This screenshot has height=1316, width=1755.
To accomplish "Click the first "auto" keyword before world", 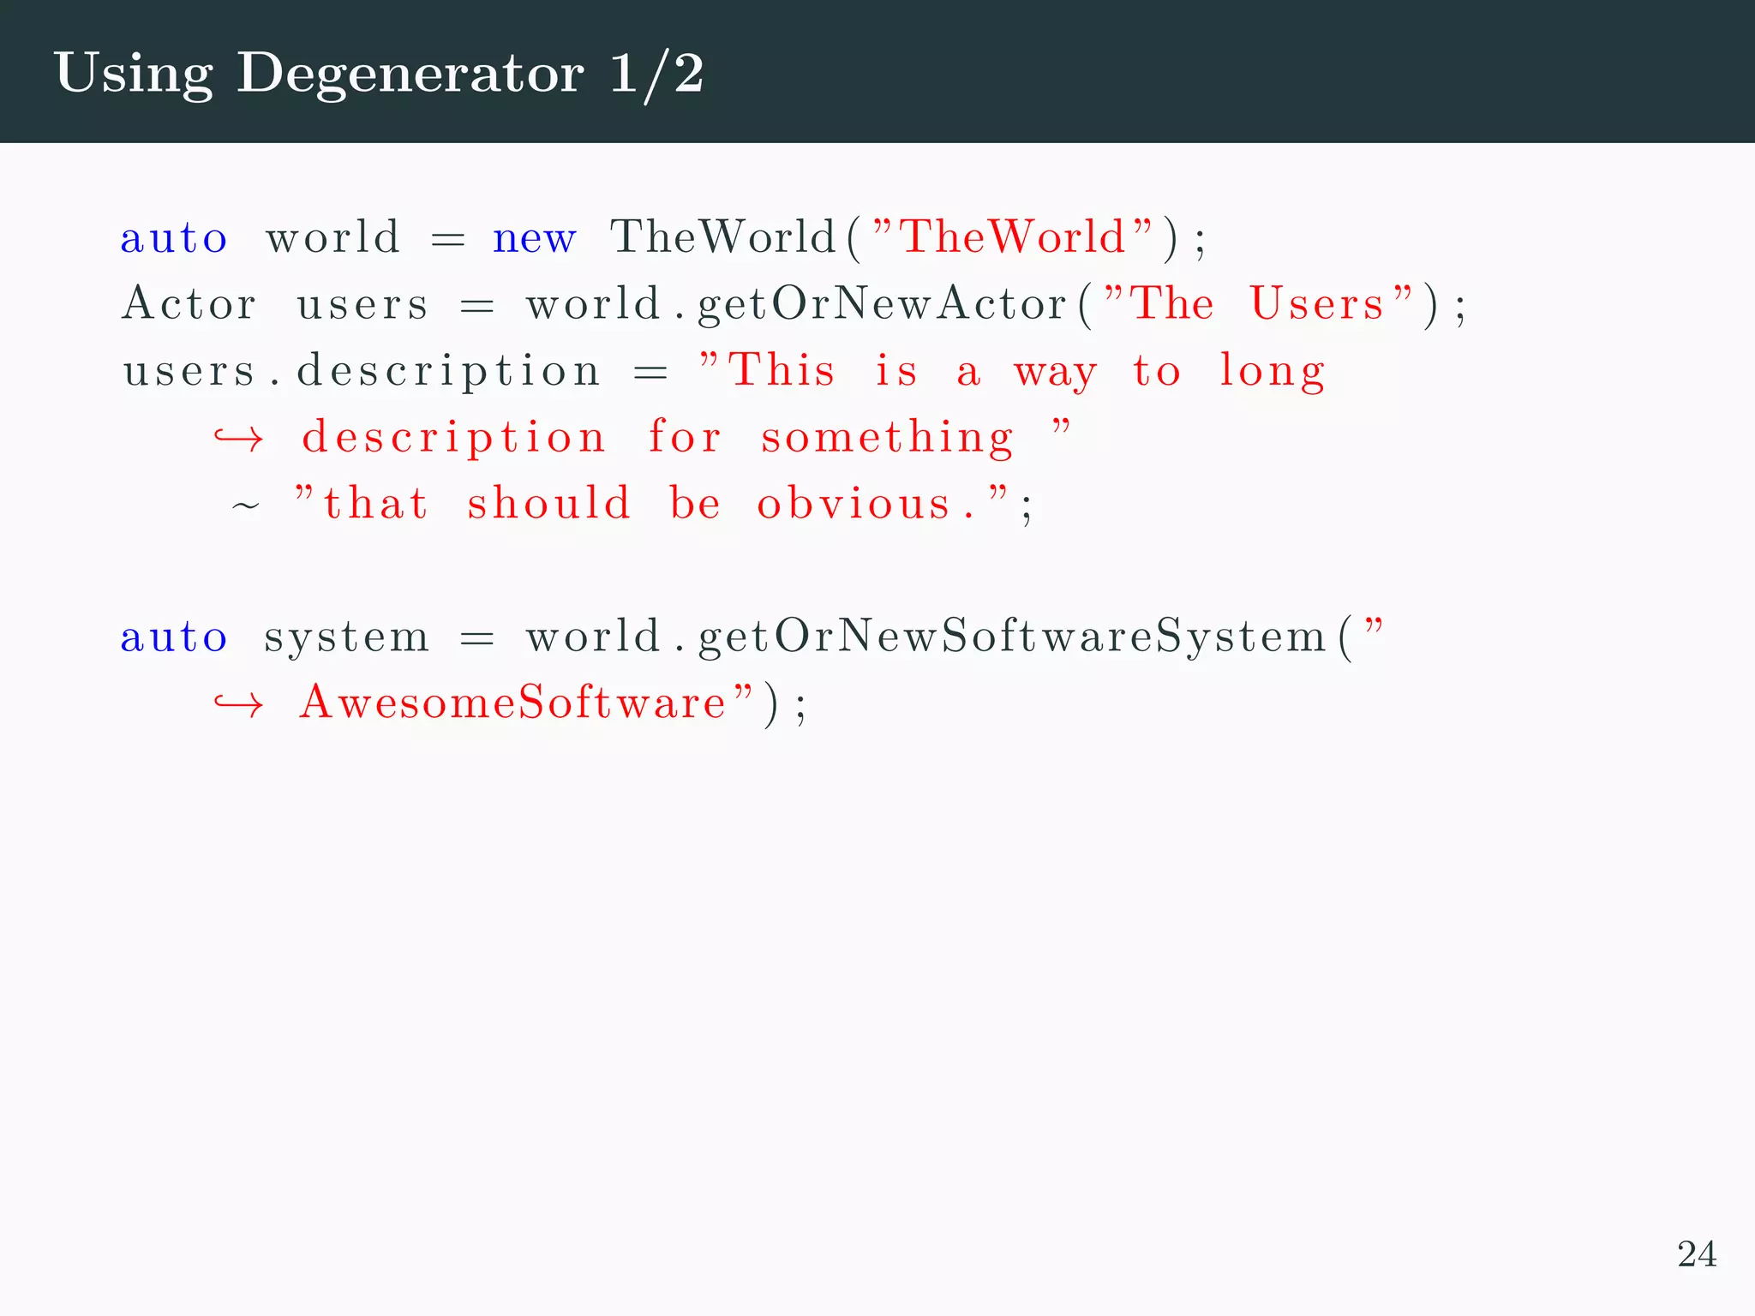I will (174, 237).
